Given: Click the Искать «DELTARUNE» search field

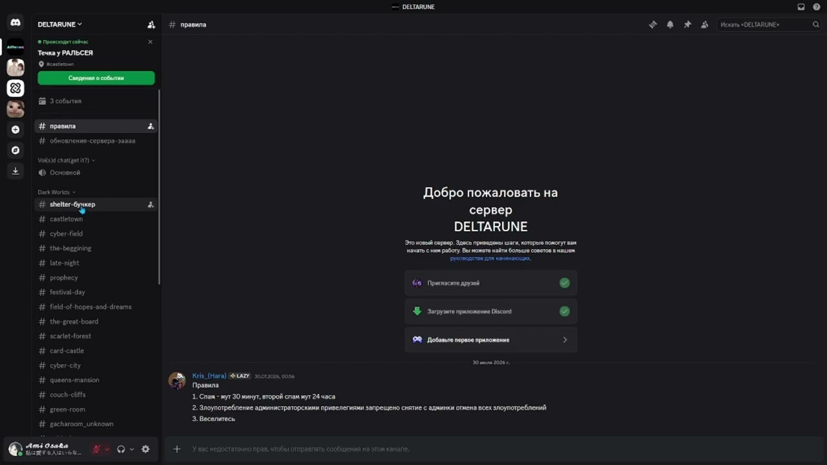Looking at the screenshot, I should coord(769,25).
